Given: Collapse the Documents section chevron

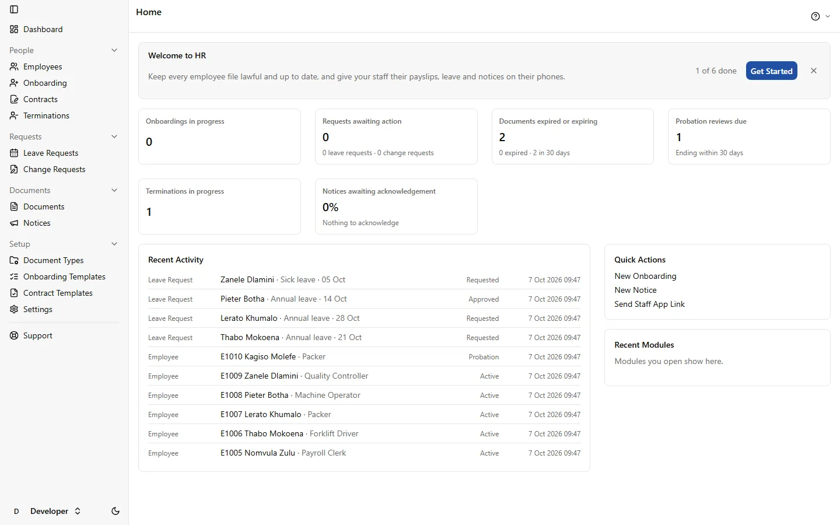Looking at the screenshot, I should [114, 190].
